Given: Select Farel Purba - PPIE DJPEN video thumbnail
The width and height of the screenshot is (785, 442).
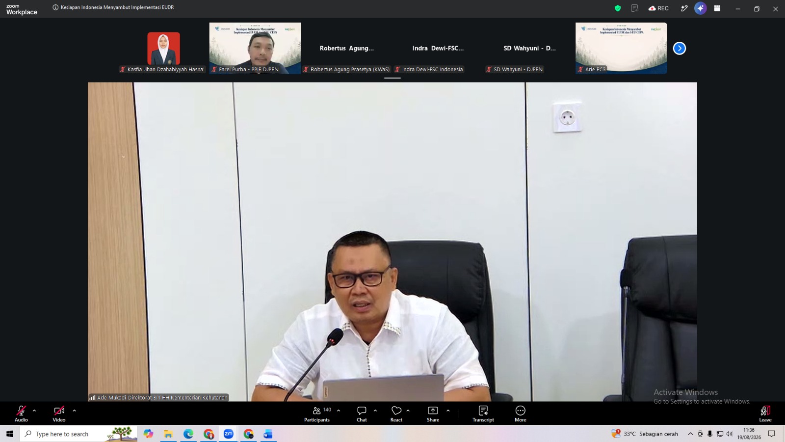Looking at the screenshot, I should click(255, 48).
